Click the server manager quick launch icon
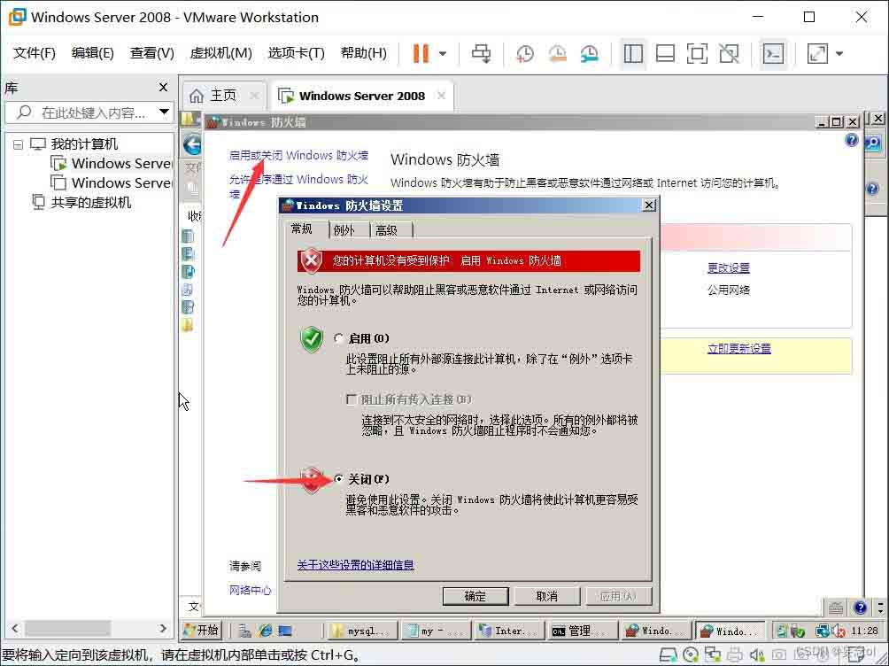This screenshot has height=666, width=889. pos(245,631)
